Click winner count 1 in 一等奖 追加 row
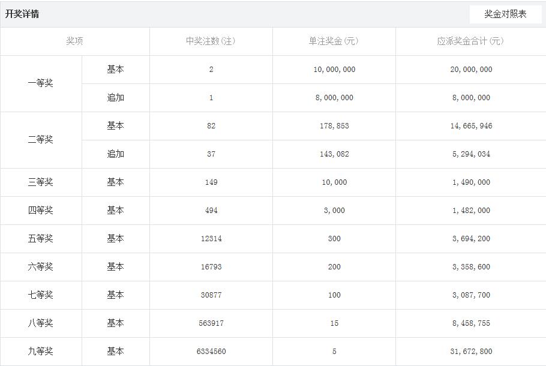The height and width of the screenshot is (366, 546). pyautogui.click(x=211, y=98)
